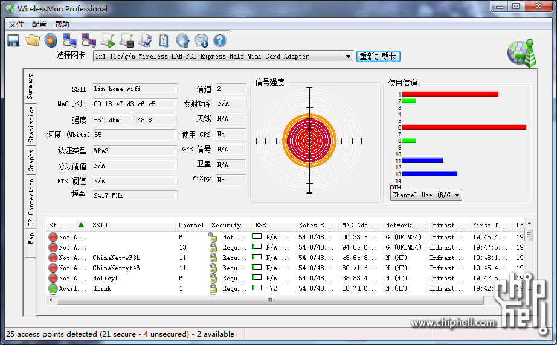This screenshot has width=557, height=345.
Task: Click the green status icon of dlink row
Action: 53,288
